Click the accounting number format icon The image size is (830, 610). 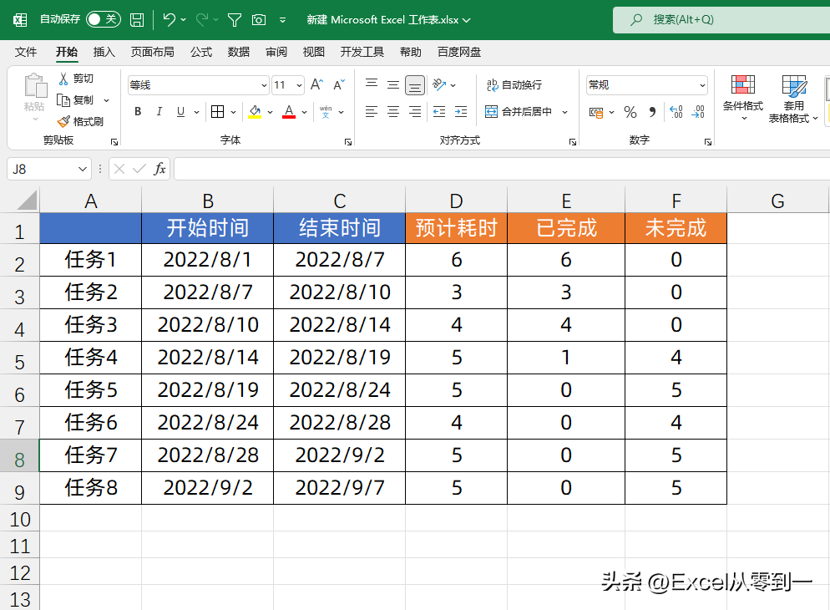(x=596, y=112)
